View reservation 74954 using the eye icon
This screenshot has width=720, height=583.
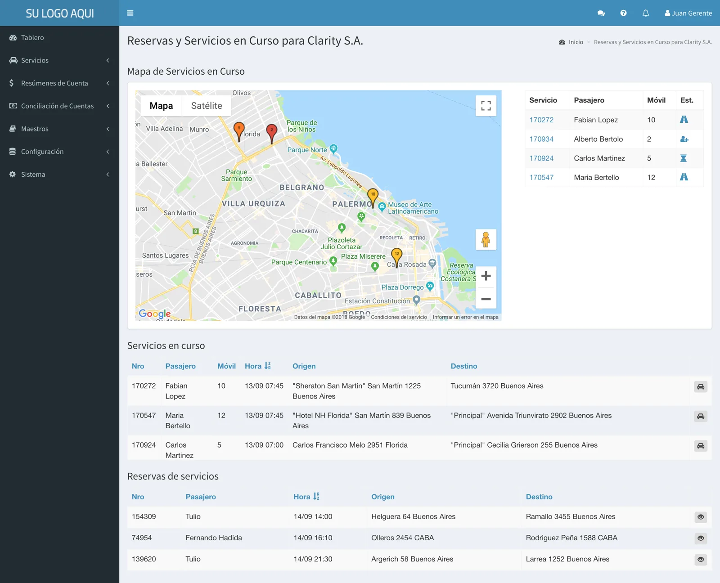[701, 538]
